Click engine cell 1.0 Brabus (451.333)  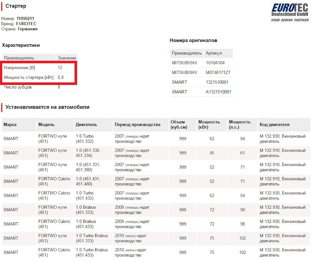tap(86, 210)
